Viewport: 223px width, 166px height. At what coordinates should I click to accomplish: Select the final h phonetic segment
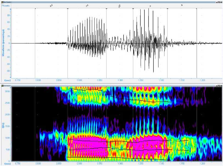pos(182,6)
